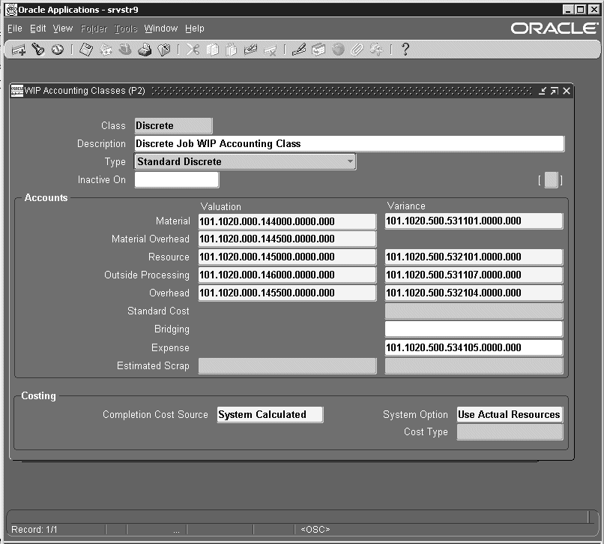The width and height of the screenshot is (604, 544).
Task: Click the Standard Cost Variance field
Action: click(474, 311)
